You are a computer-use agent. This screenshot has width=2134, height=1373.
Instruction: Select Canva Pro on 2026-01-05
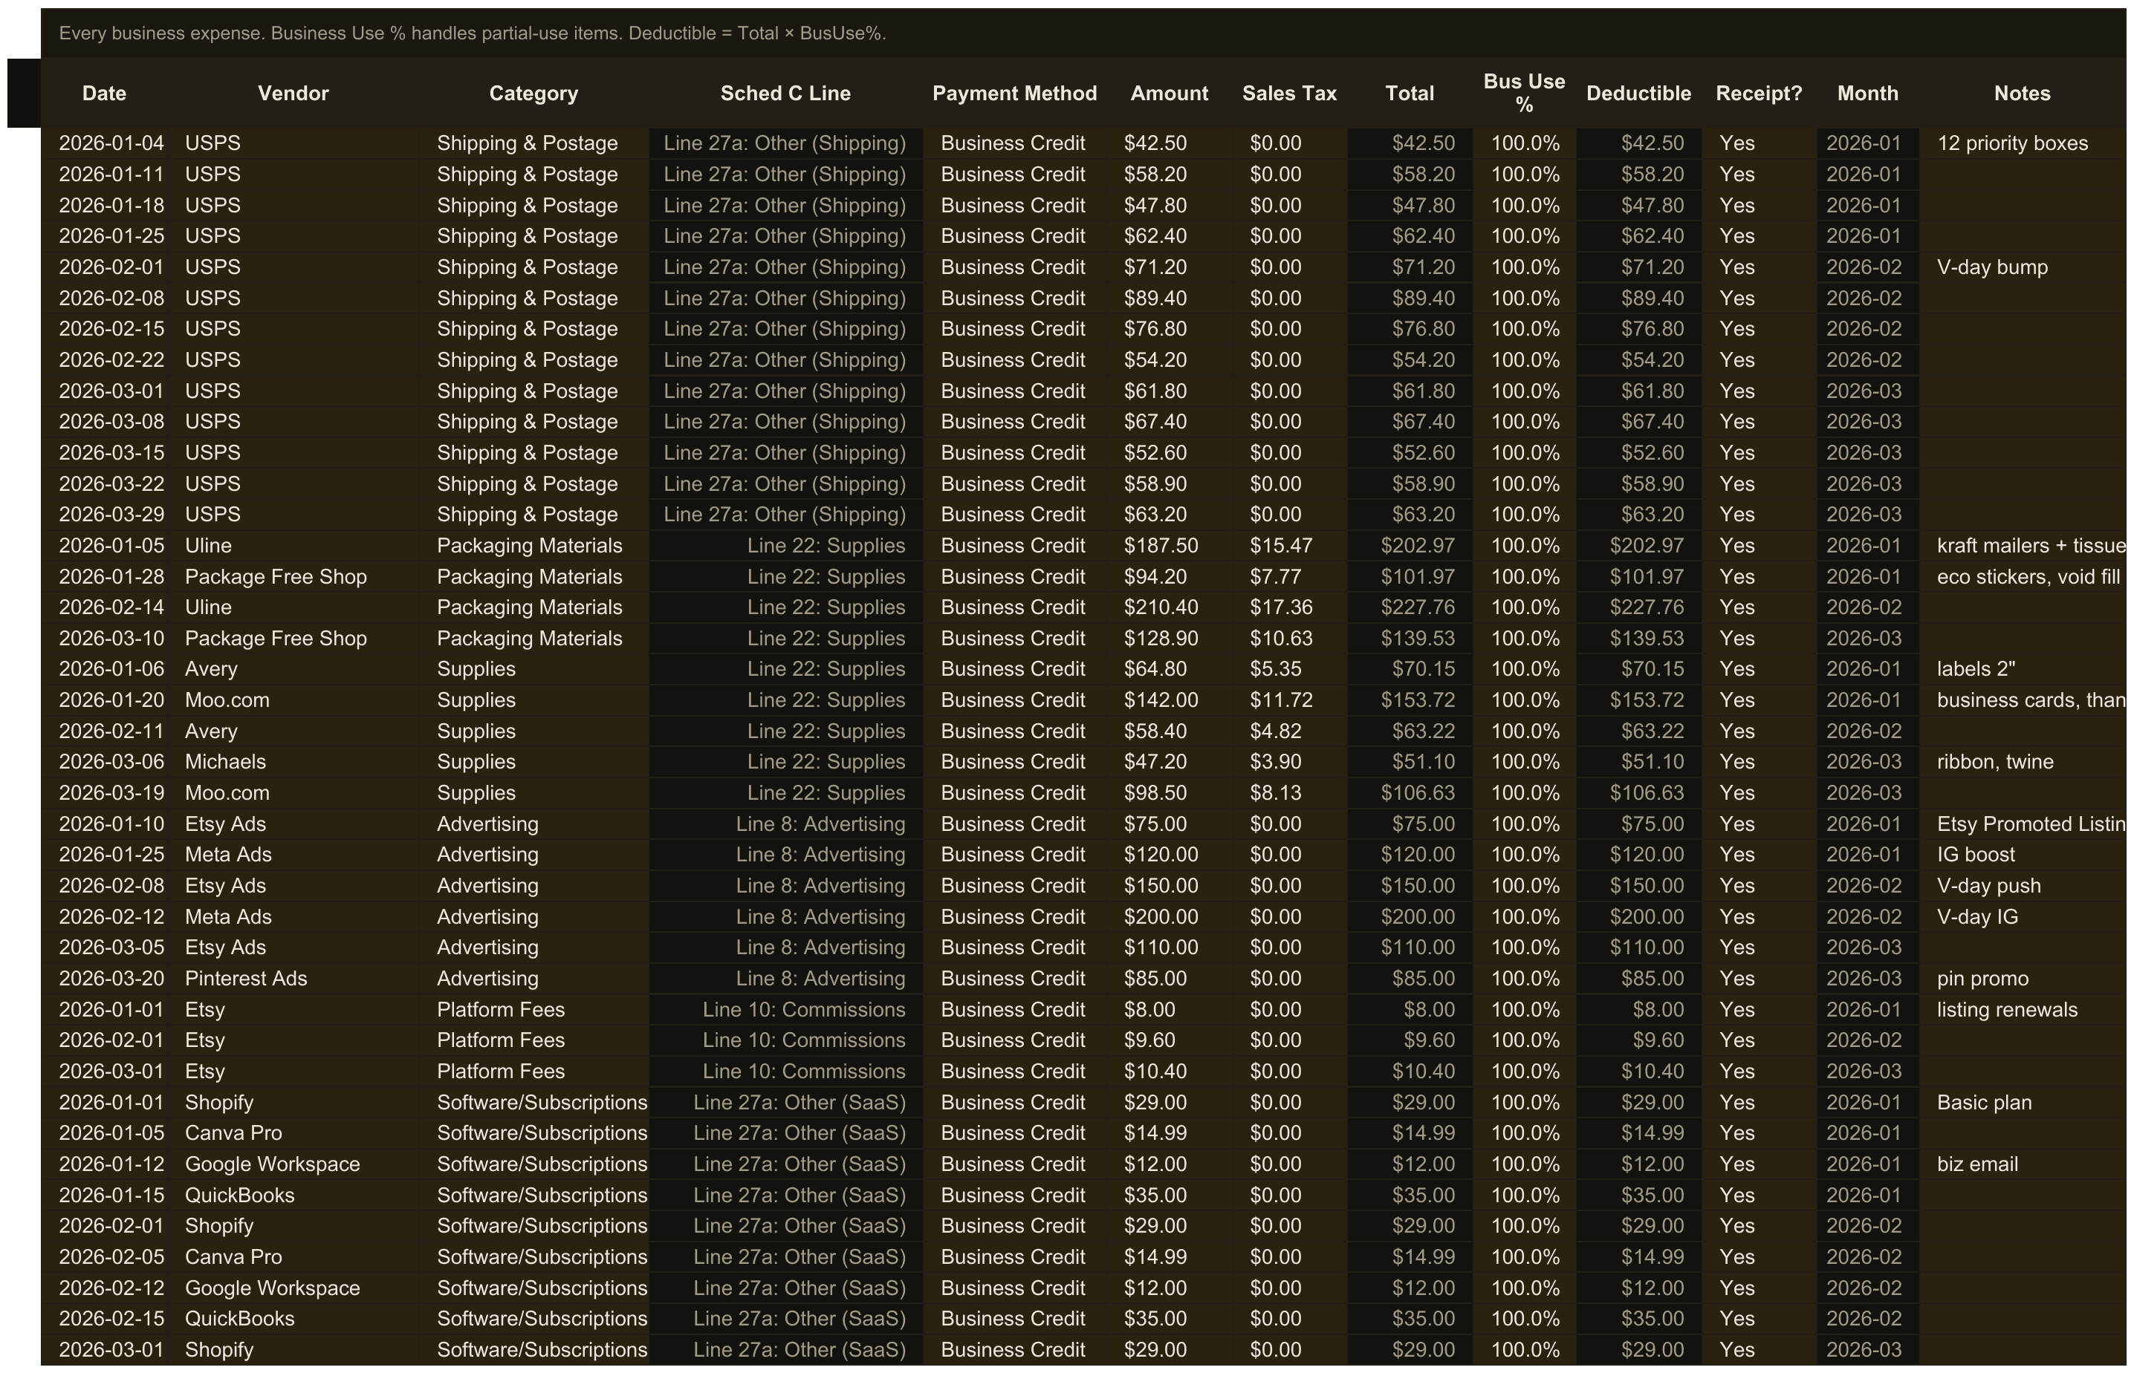click(293, 1132)
